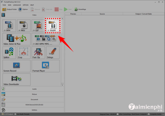Click the Preview column header

coord(73,14)
